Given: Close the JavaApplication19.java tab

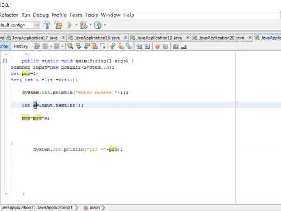Looking at the screenshot, I should coord(188,38).
